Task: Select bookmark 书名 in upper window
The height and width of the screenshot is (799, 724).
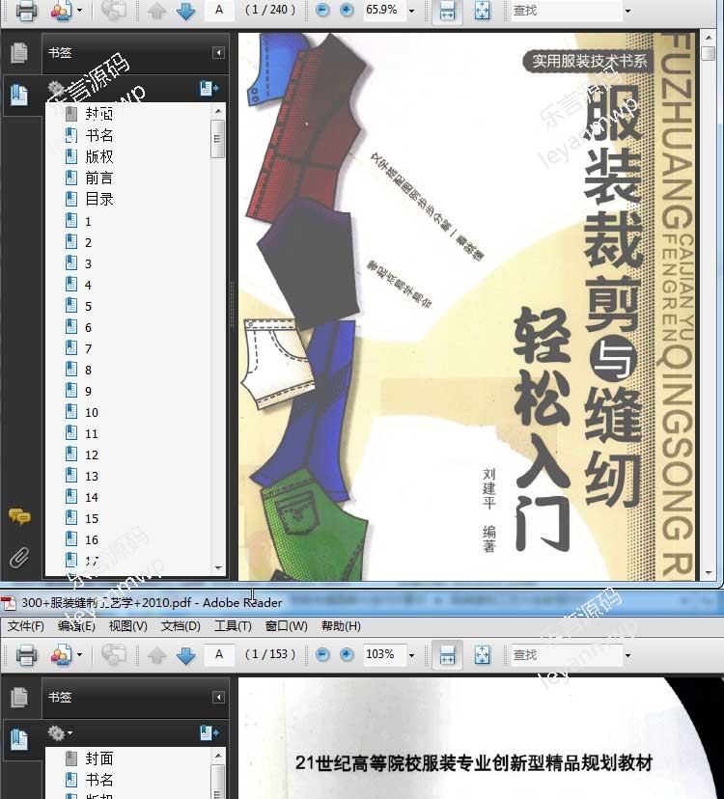Action: point(99,135)
